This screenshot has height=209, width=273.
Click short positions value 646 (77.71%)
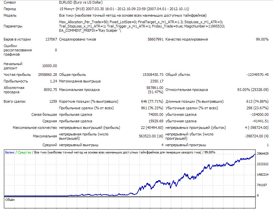[152, 102]
